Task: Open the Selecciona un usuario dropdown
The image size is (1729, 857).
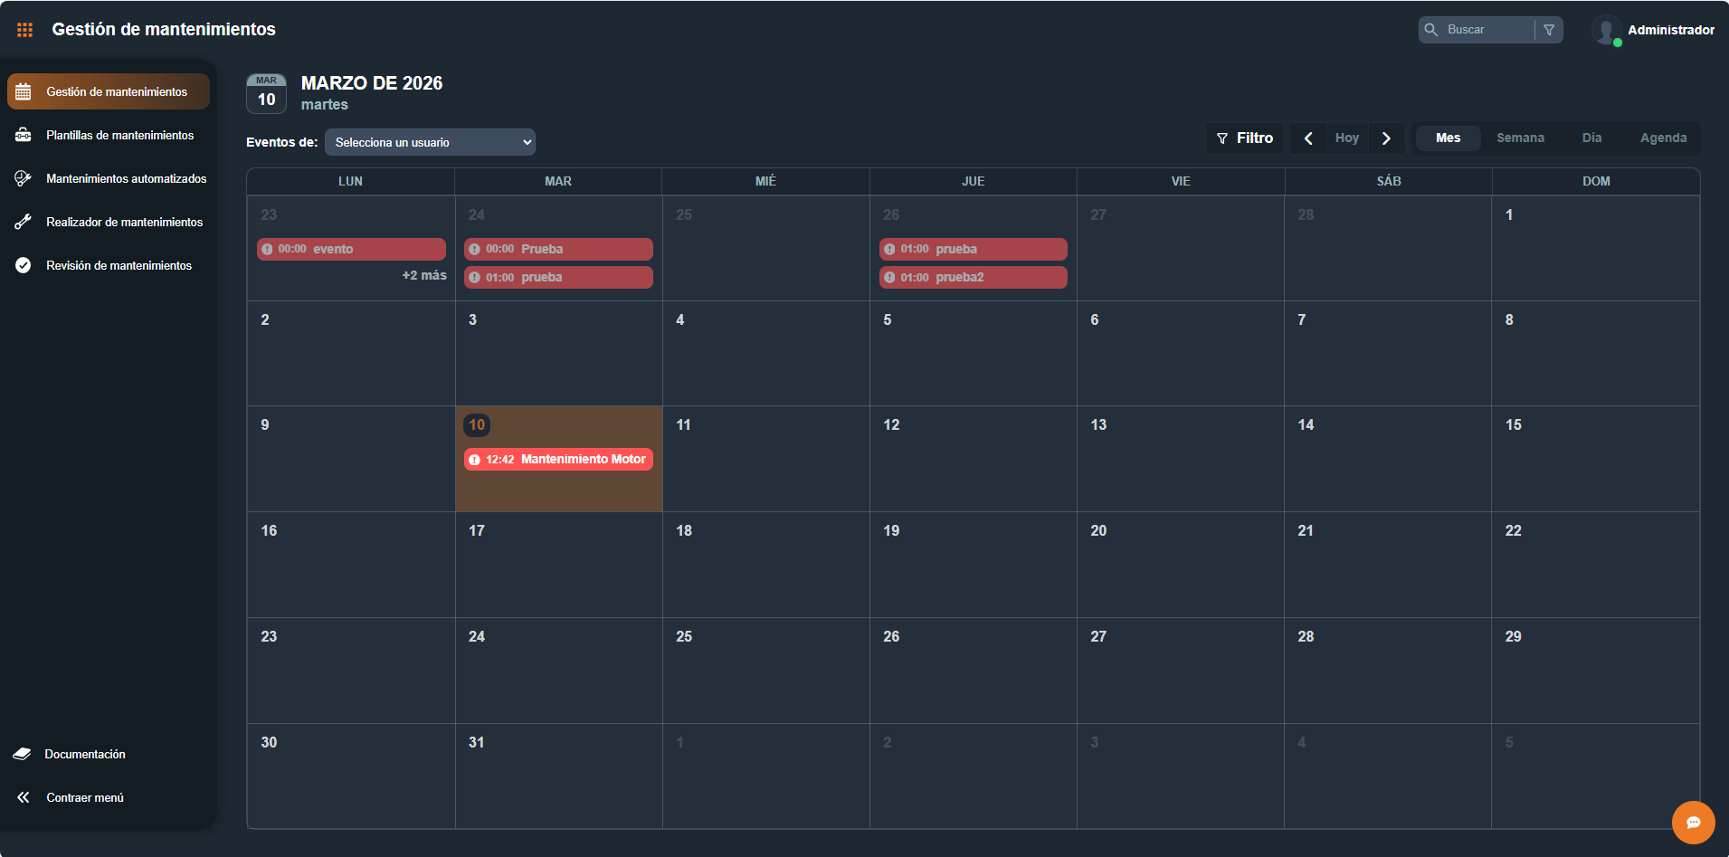Action: [x=430, y=142]
